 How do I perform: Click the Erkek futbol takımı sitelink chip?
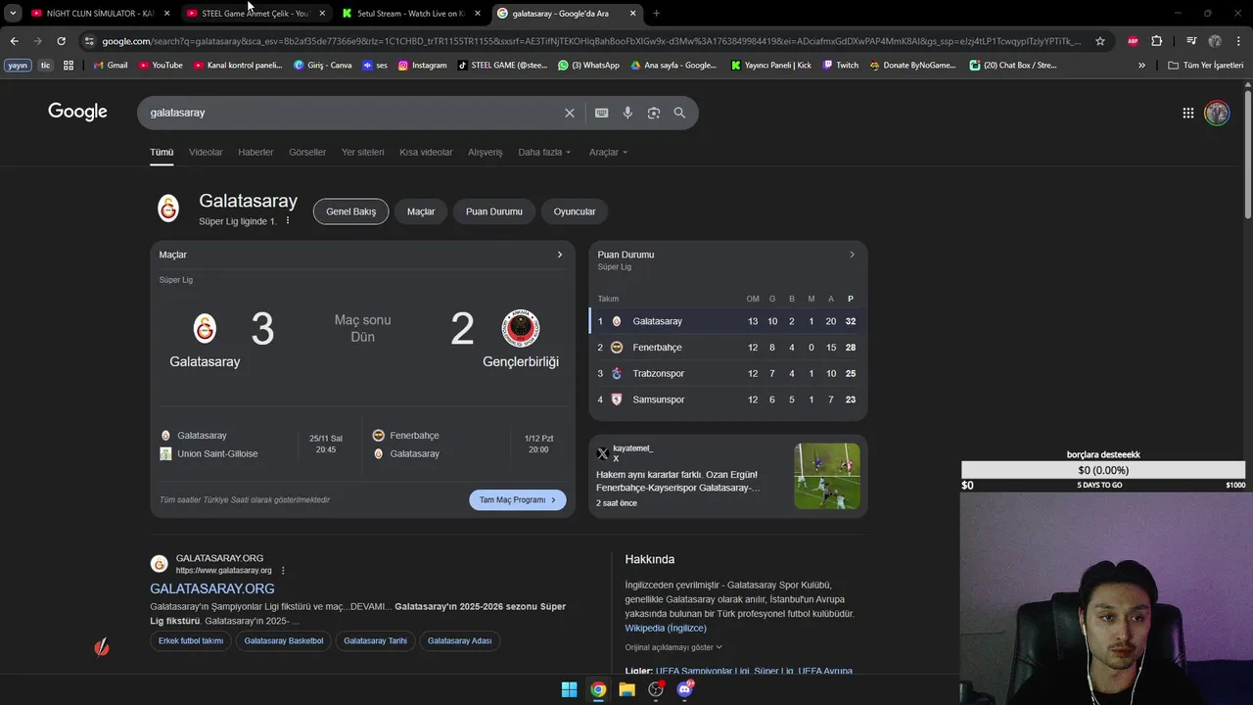(191, 641)
